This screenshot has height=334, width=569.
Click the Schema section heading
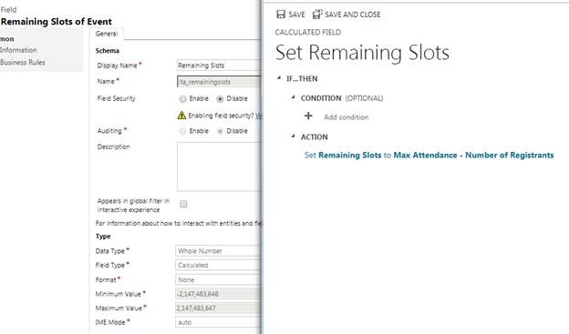point(107,51)
